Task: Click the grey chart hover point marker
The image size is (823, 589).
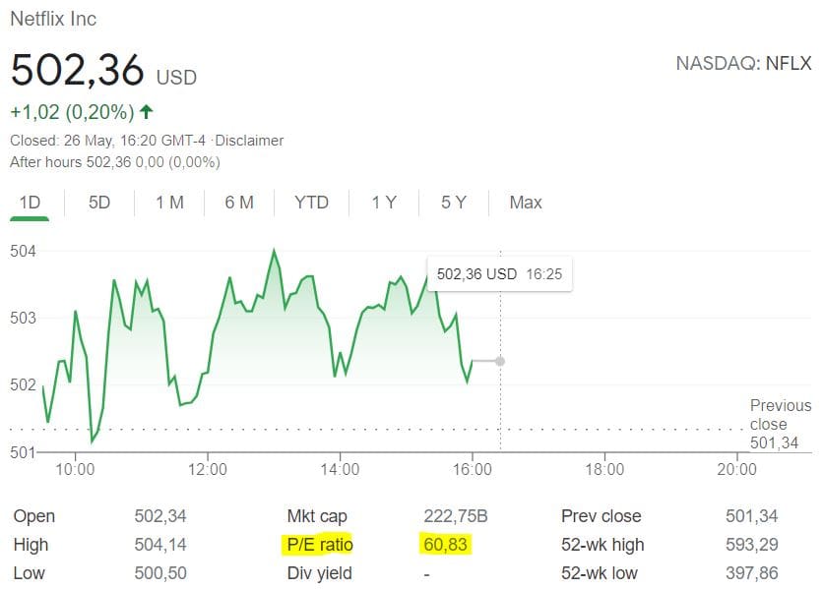Action: [x=500, y=361]
